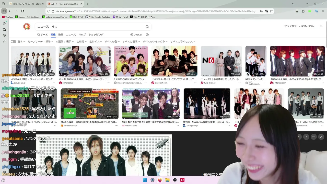Select the 画像 images tab
Image resolution: width=327 pixels, height=184 pixels.
tap(53, 34)
